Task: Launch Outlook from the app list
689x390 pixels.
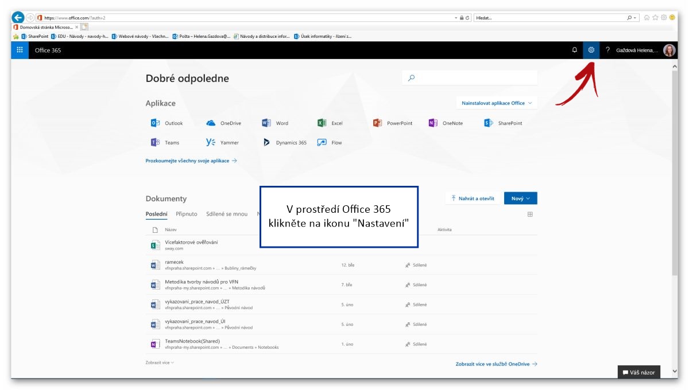Action: click(167, 123)
